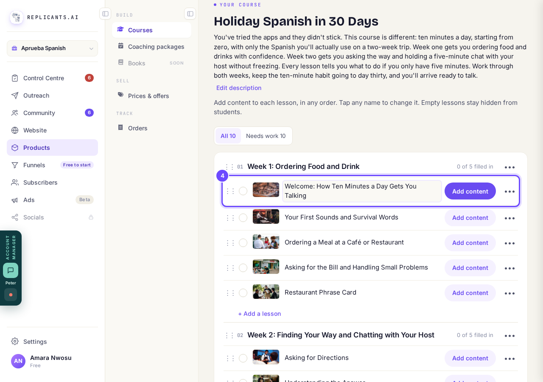Open Week 2 section options menu
The width and height of the screenshot is (543, 382).
pyautogui.click(x=509, y=336)
